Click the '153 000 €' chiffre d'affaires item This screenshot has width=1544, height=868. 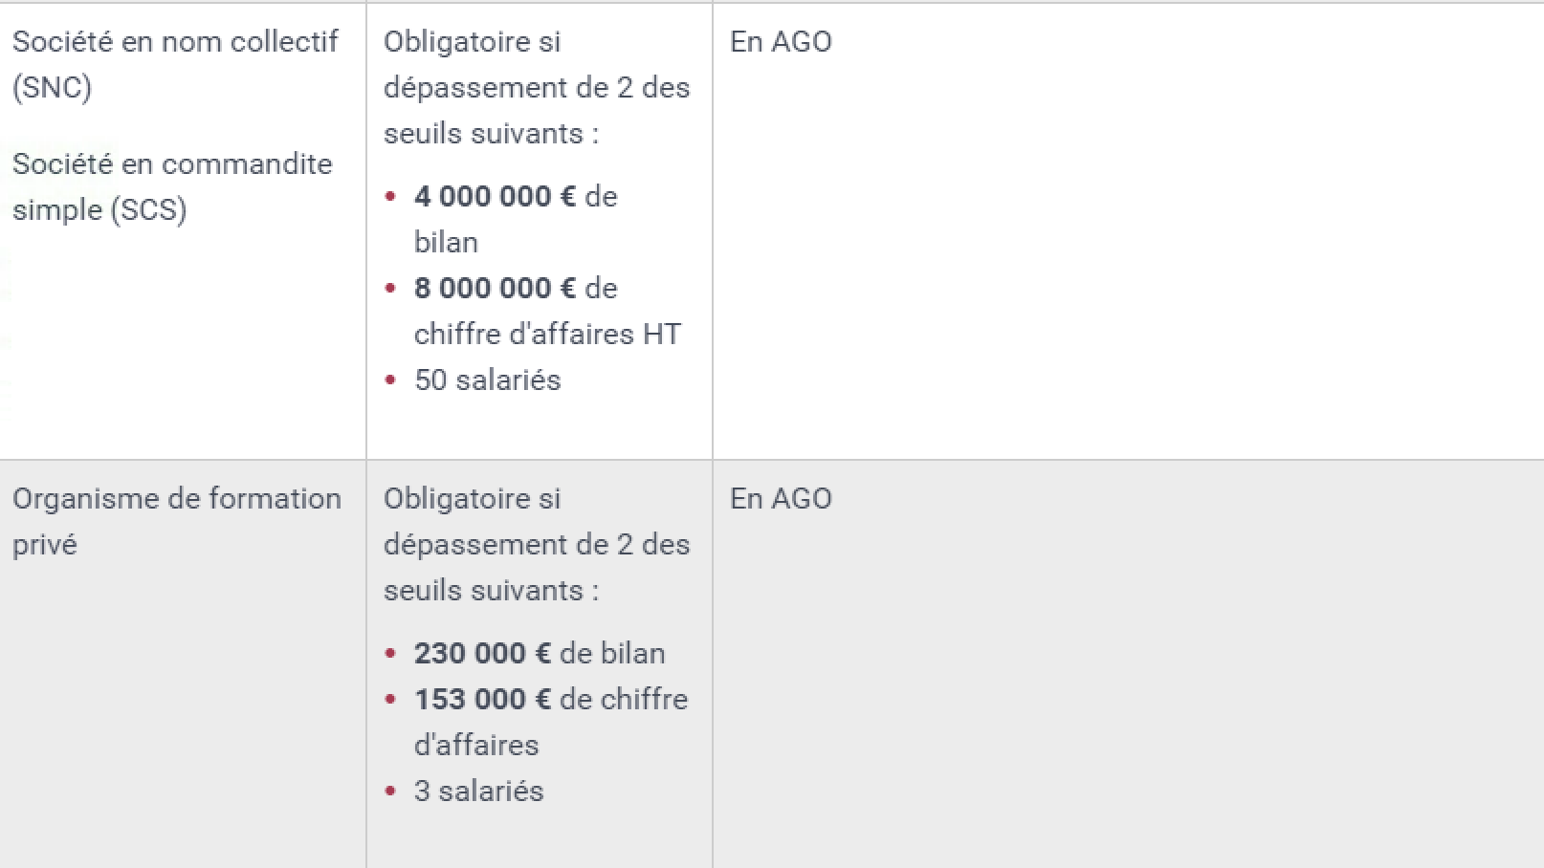click(551, 722)
